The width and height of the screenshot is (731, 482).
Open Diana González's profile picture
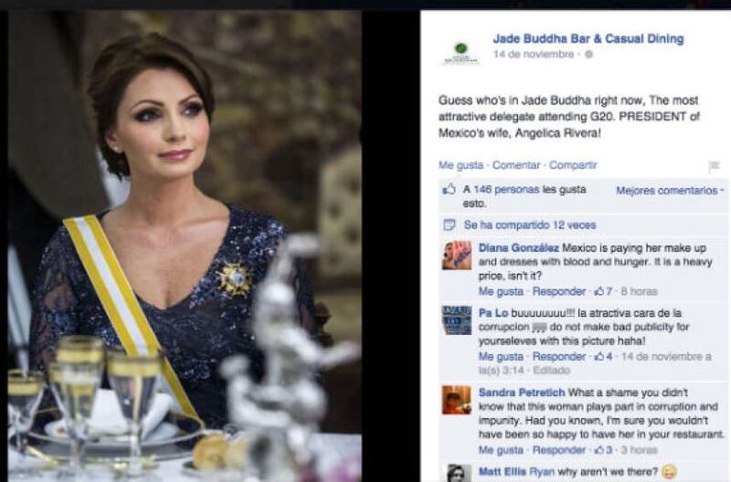click(456, 256)
